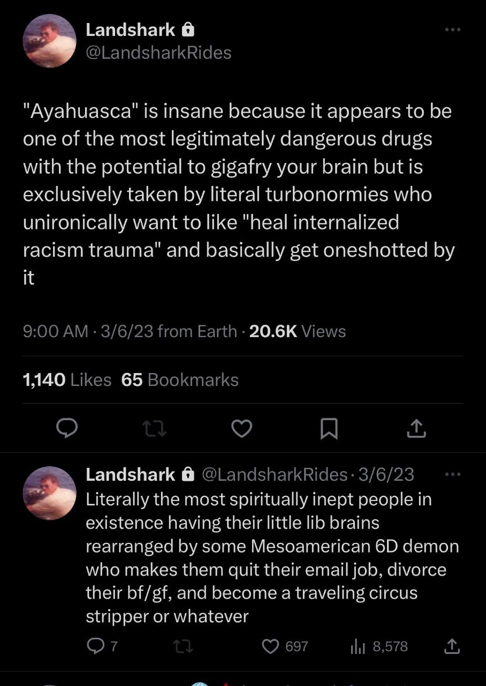Image resolution: width=486 pixels, height=686 pixels.
Task: View the 8,578 views analytics icon
Action: point(379,646)
